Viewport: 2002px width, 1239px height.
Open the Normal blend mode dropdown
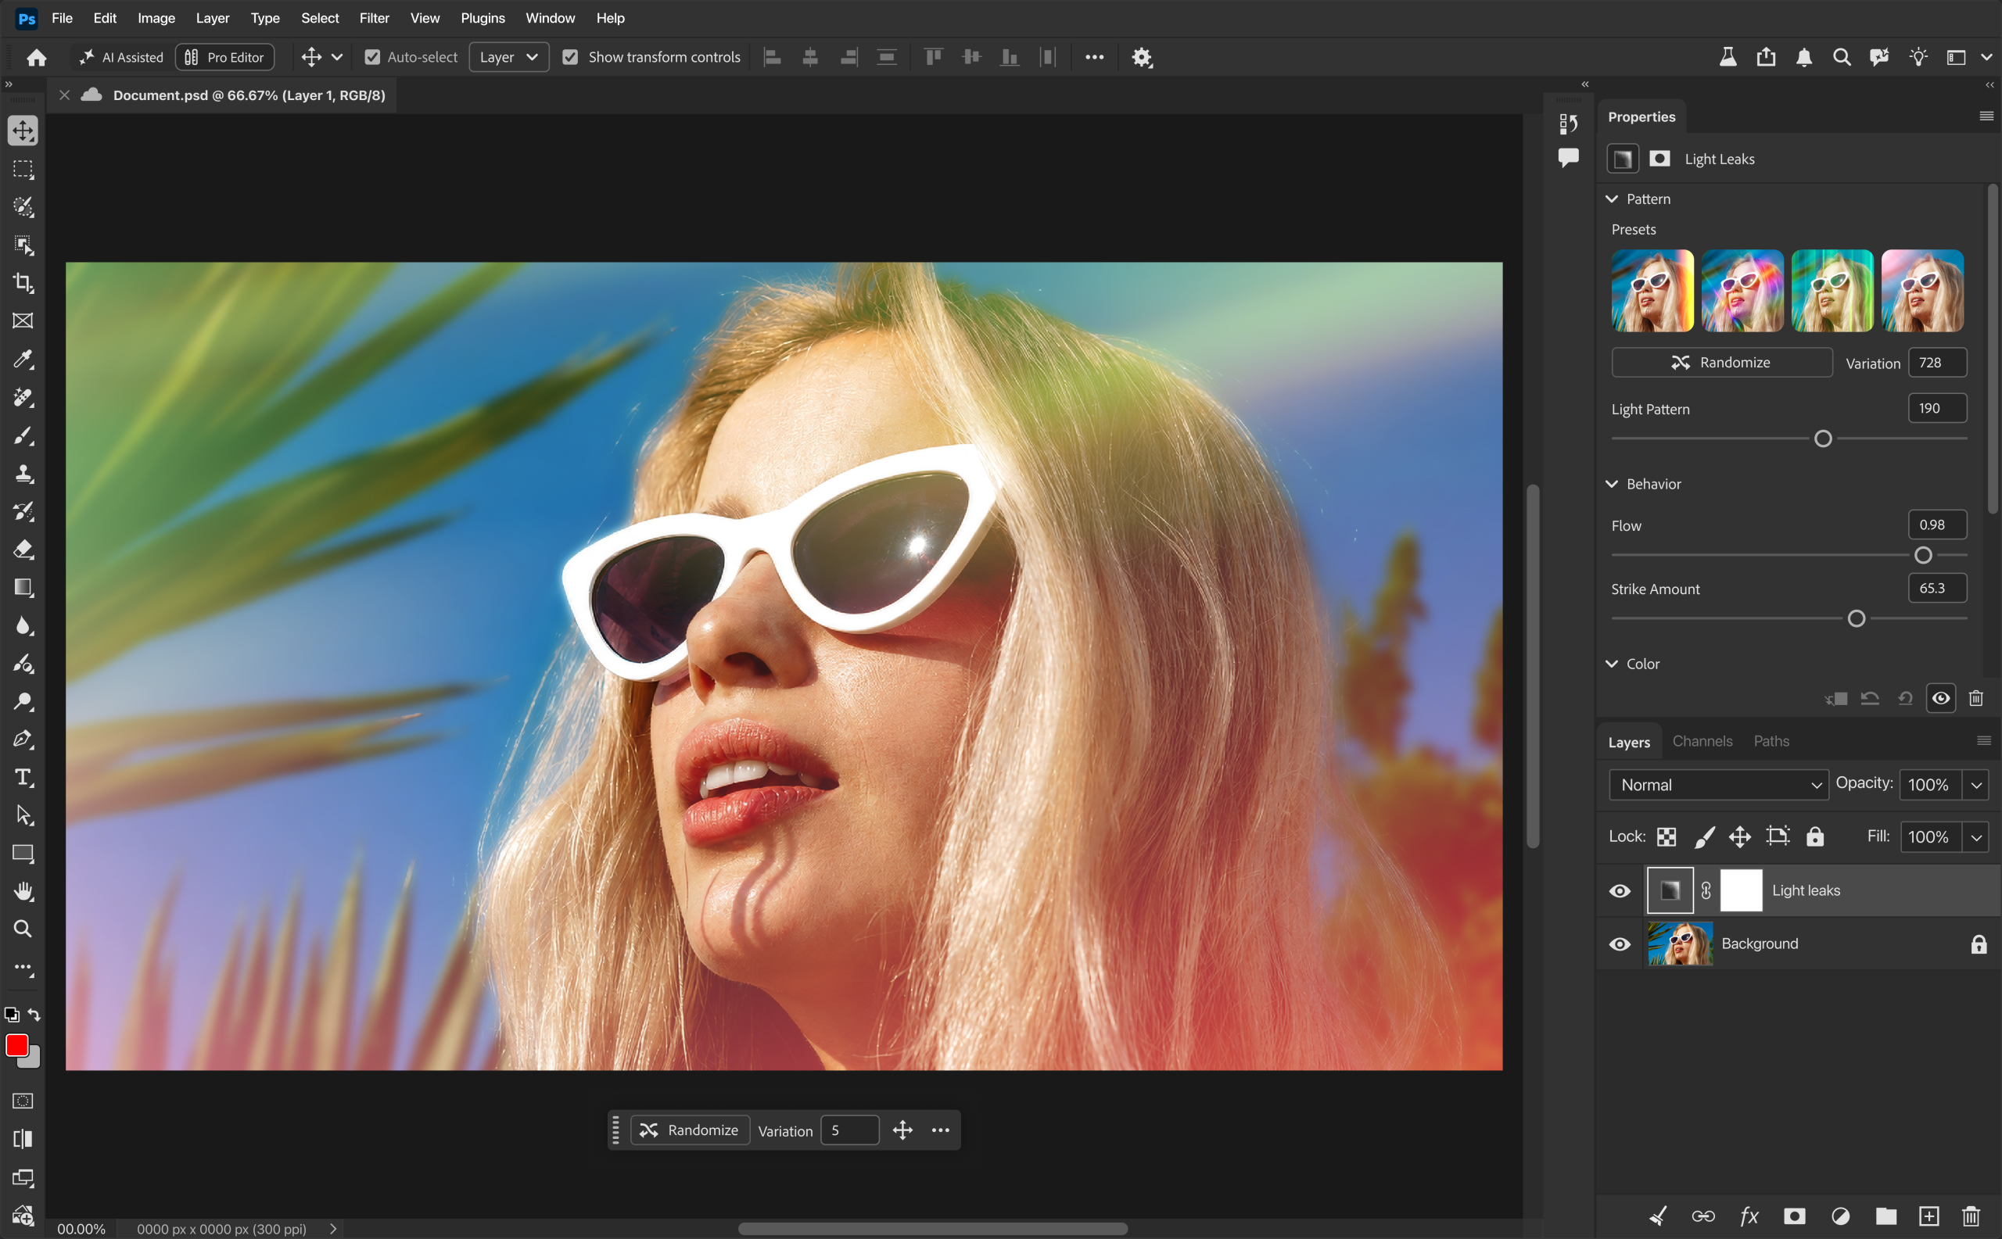click(1718, 785)
